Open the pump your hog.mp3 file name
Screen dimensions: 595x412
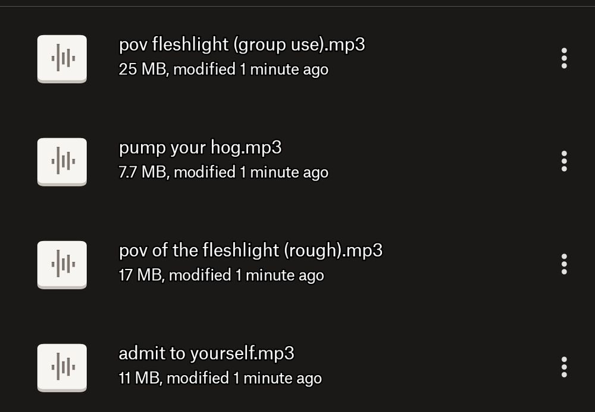[200, 148]
